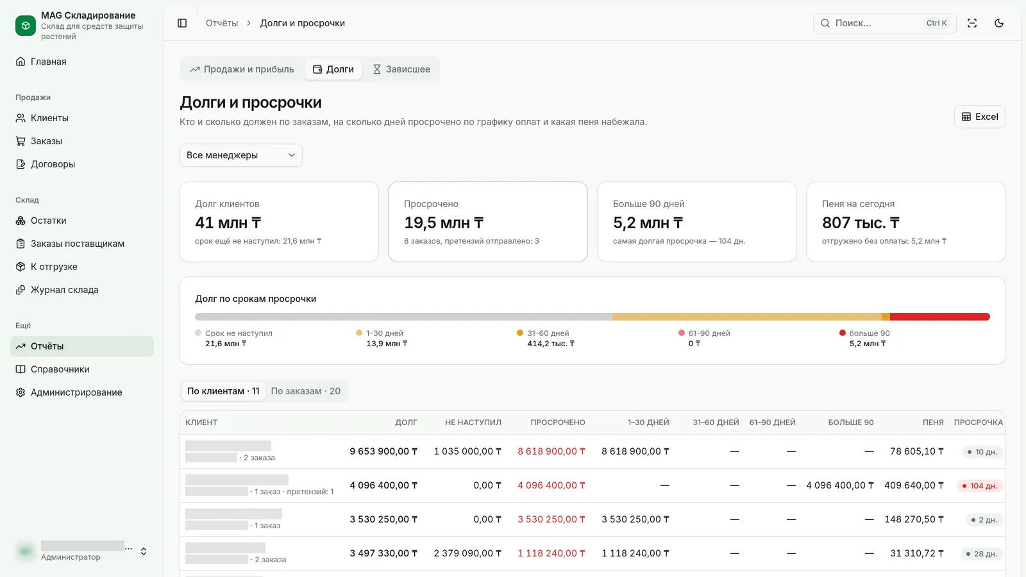The width and height of the screenshot is (1026, 577).
Task: Switch to Продажи и прибыль tab
Action: [x=242, y=69]
